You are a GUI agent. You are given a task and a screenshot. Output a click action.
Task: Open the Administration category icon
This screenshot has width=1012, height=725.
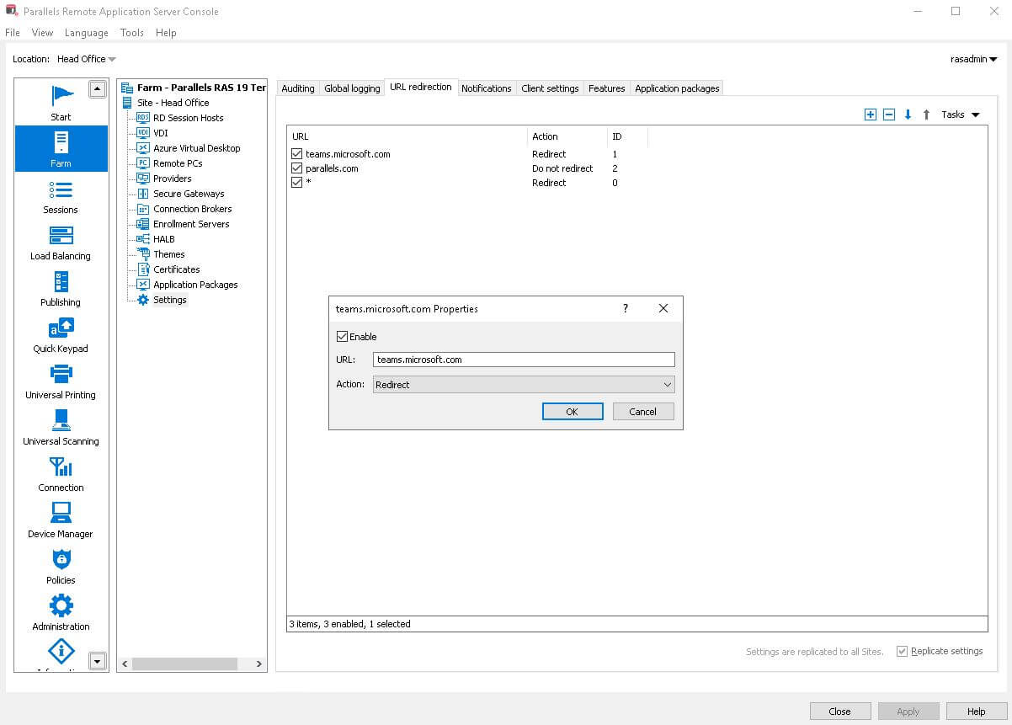point(61,605)
